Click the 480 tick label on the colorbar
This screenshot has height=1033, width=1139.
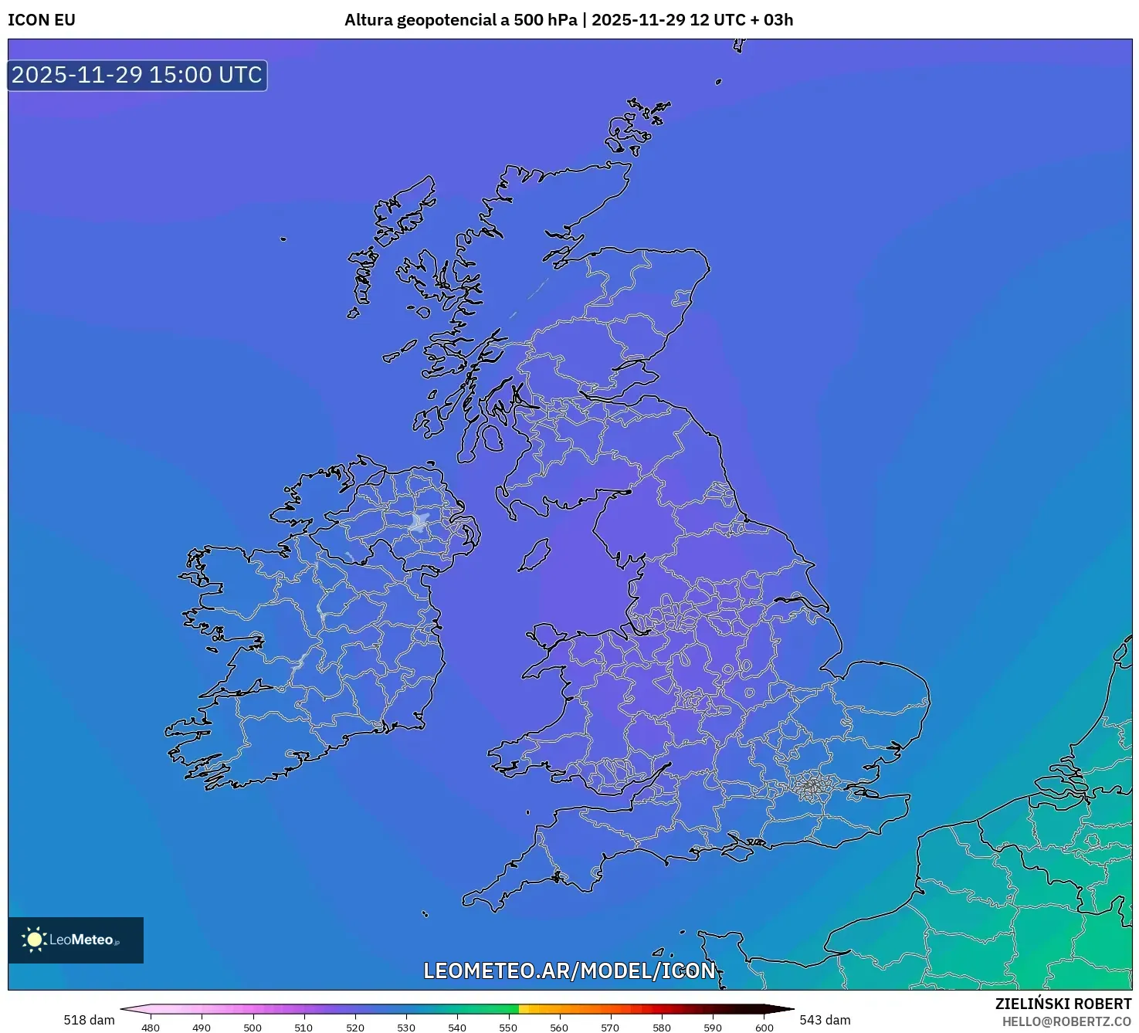[151, 1028]
